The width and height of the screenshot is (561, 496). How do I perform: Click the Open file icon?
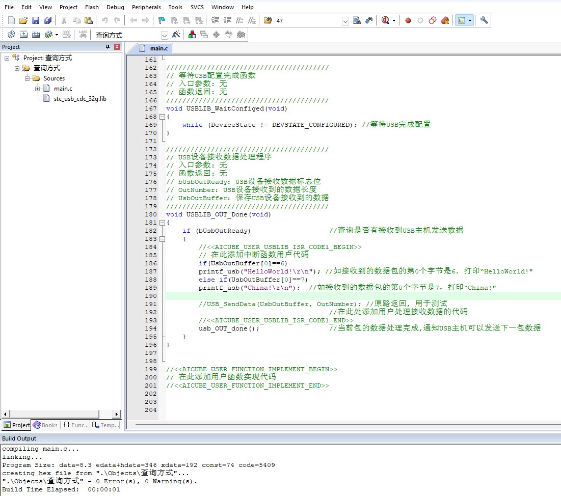23,20
